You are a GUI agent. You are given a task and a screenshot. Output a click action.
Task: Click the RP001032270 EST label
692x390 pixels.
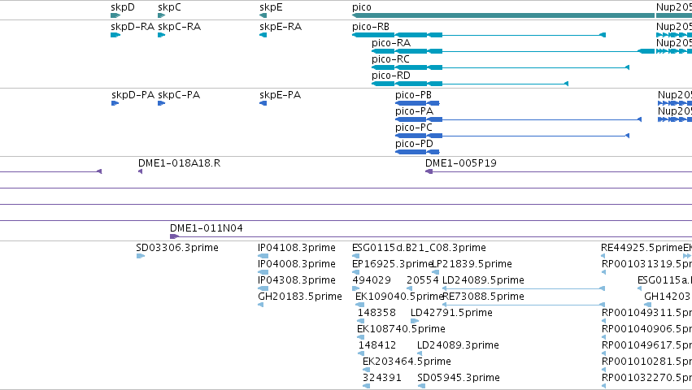[646, 378]
